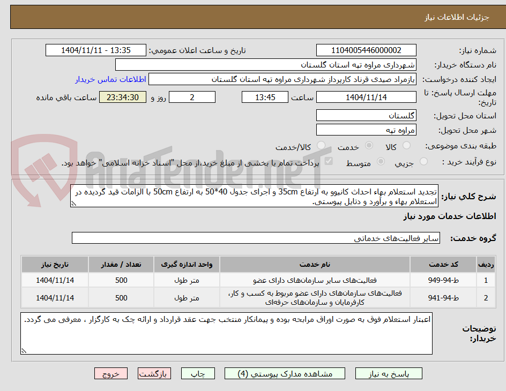This screenshot has width=506, height=391.
Task: Click the deadline time field 13:45
Action: [265, 97]
